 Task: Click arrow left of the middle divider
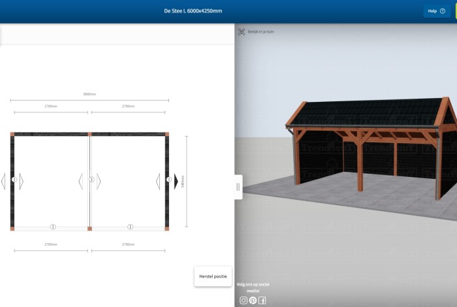pos(81,181)
